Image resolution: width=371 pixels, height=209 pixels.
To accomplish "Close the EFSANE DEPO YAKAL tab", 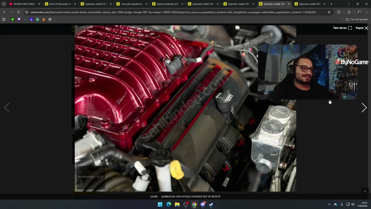I will (x=39, y=4).
